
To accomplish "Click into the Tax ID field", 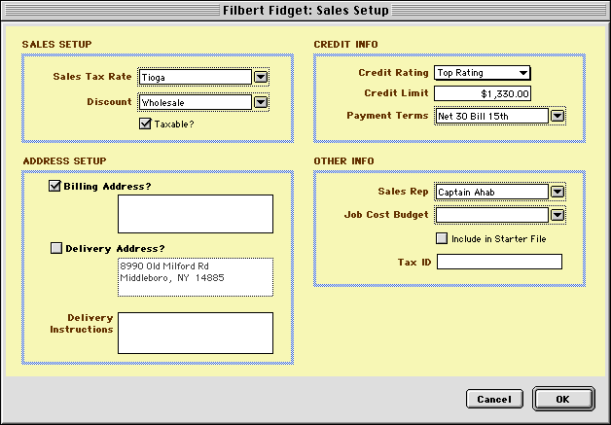I will click(498, 262).
